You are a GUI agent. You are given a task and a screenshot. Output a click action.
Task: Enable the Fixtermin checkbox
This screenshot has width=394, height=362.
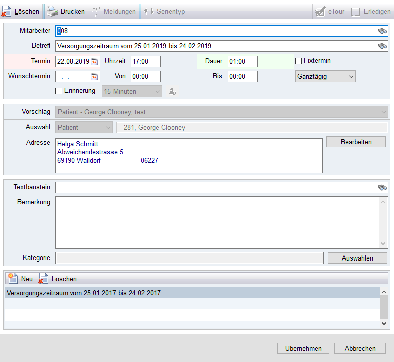coord(299,61)
